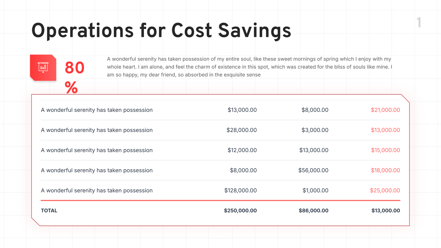Click the $3,000.00 table cell
The image size is (441, 248).
pos(315,130)
